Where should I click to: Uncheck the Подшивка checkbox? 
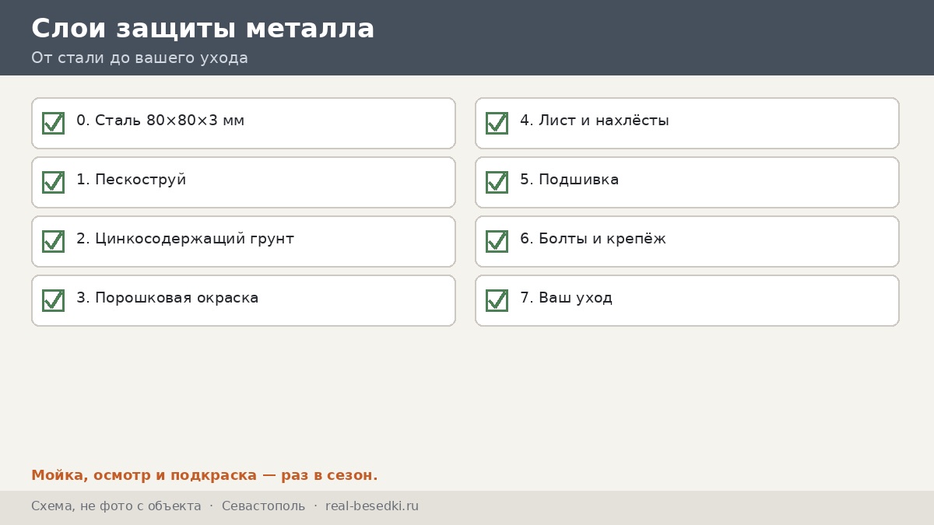click(497, 182)
